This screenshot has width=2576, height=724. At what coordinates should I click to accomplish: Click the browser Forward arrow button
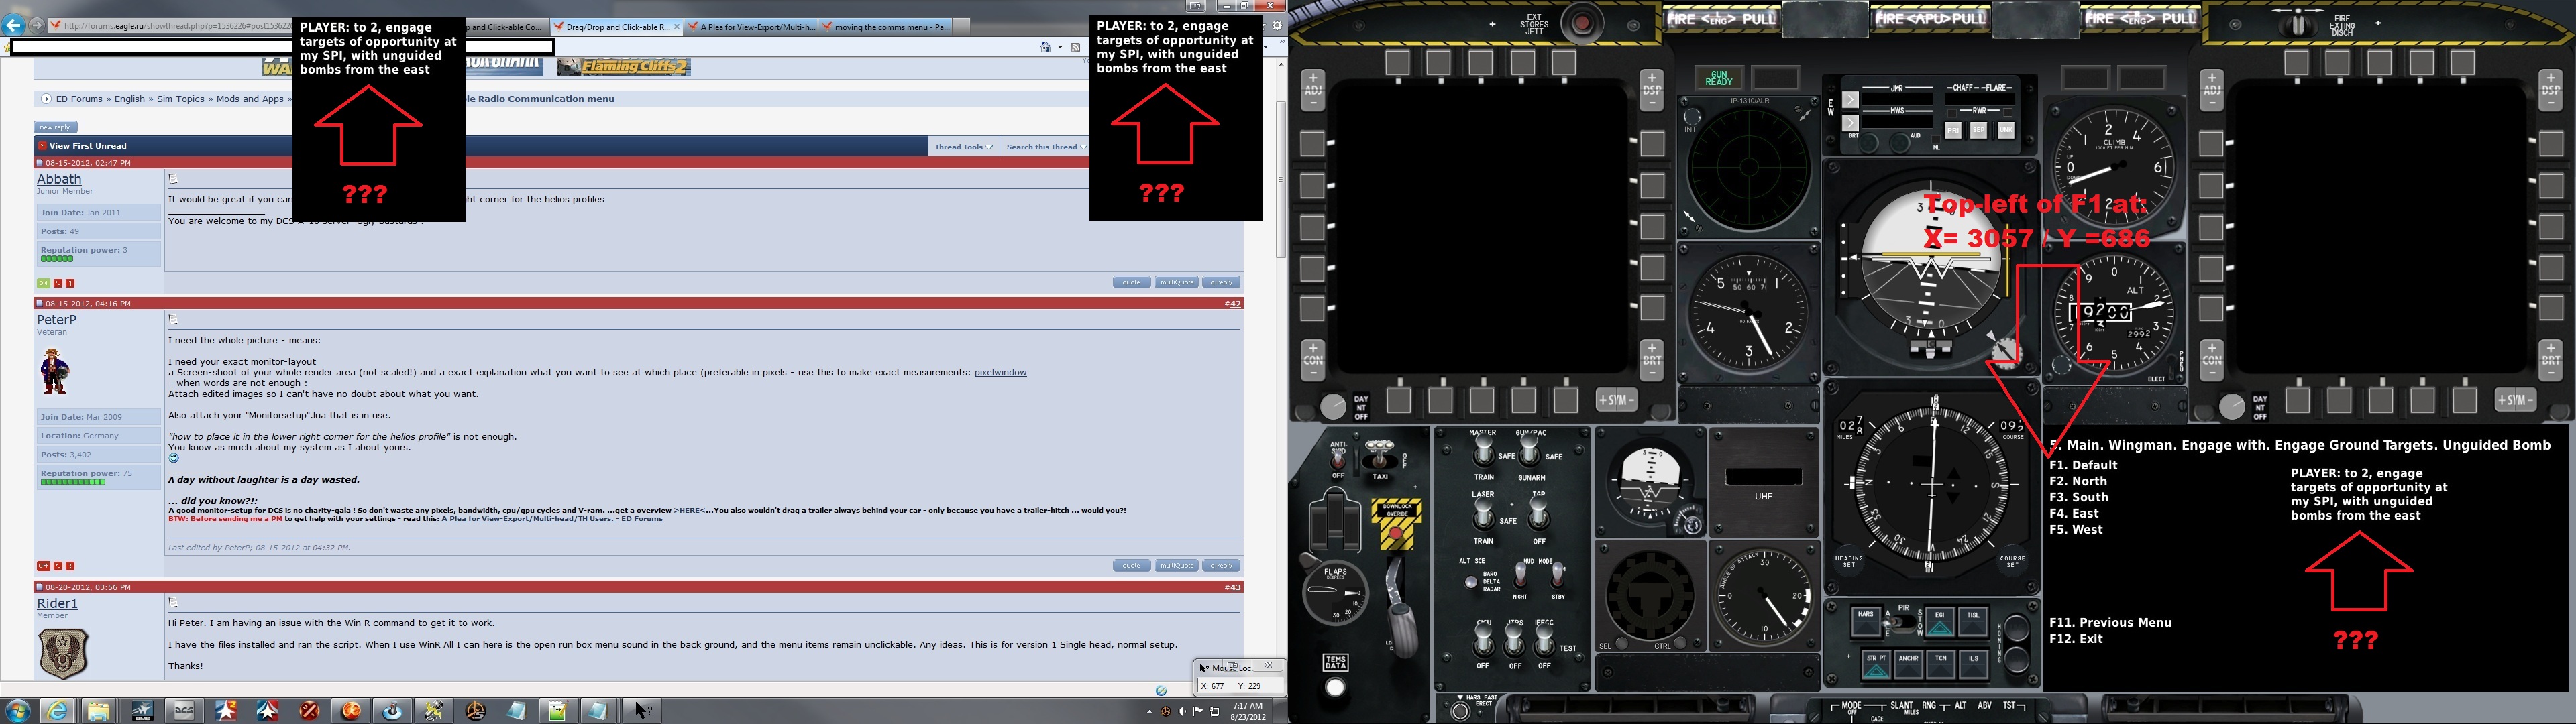(36, 25)
